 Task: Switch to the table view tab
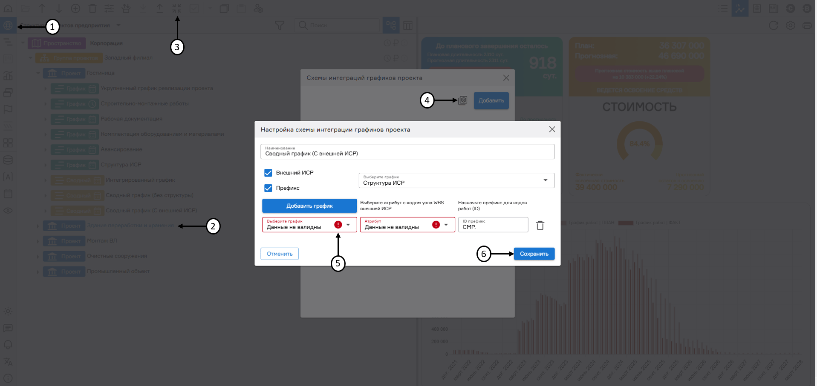[408, 26]
